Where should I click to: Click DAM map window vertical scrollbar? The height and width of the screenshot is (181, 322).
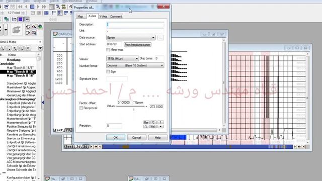tap(224, 82)
